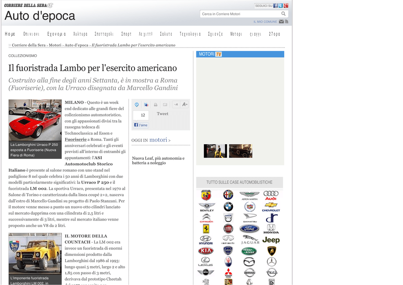This screenshot has width=403, height=285.
Task: Open red Lamborghini Urraco photo
Action: point(35,120)
